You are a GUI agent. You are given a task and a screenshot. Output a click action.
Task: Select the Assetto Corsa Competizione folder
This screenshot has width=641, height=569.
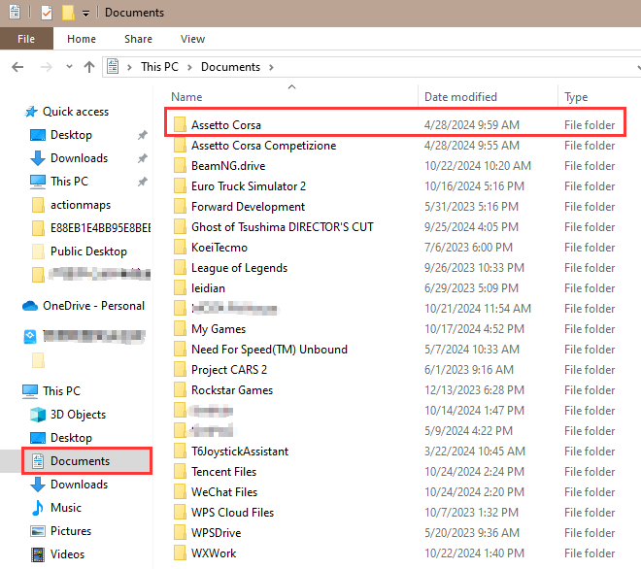click(x=263, y=146)
